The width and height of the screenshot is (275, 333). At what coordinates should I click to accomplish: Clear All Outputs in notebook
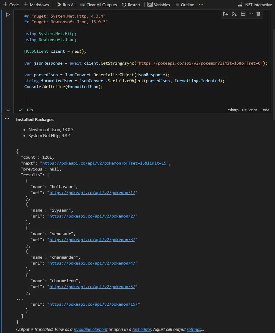(98, 5)
